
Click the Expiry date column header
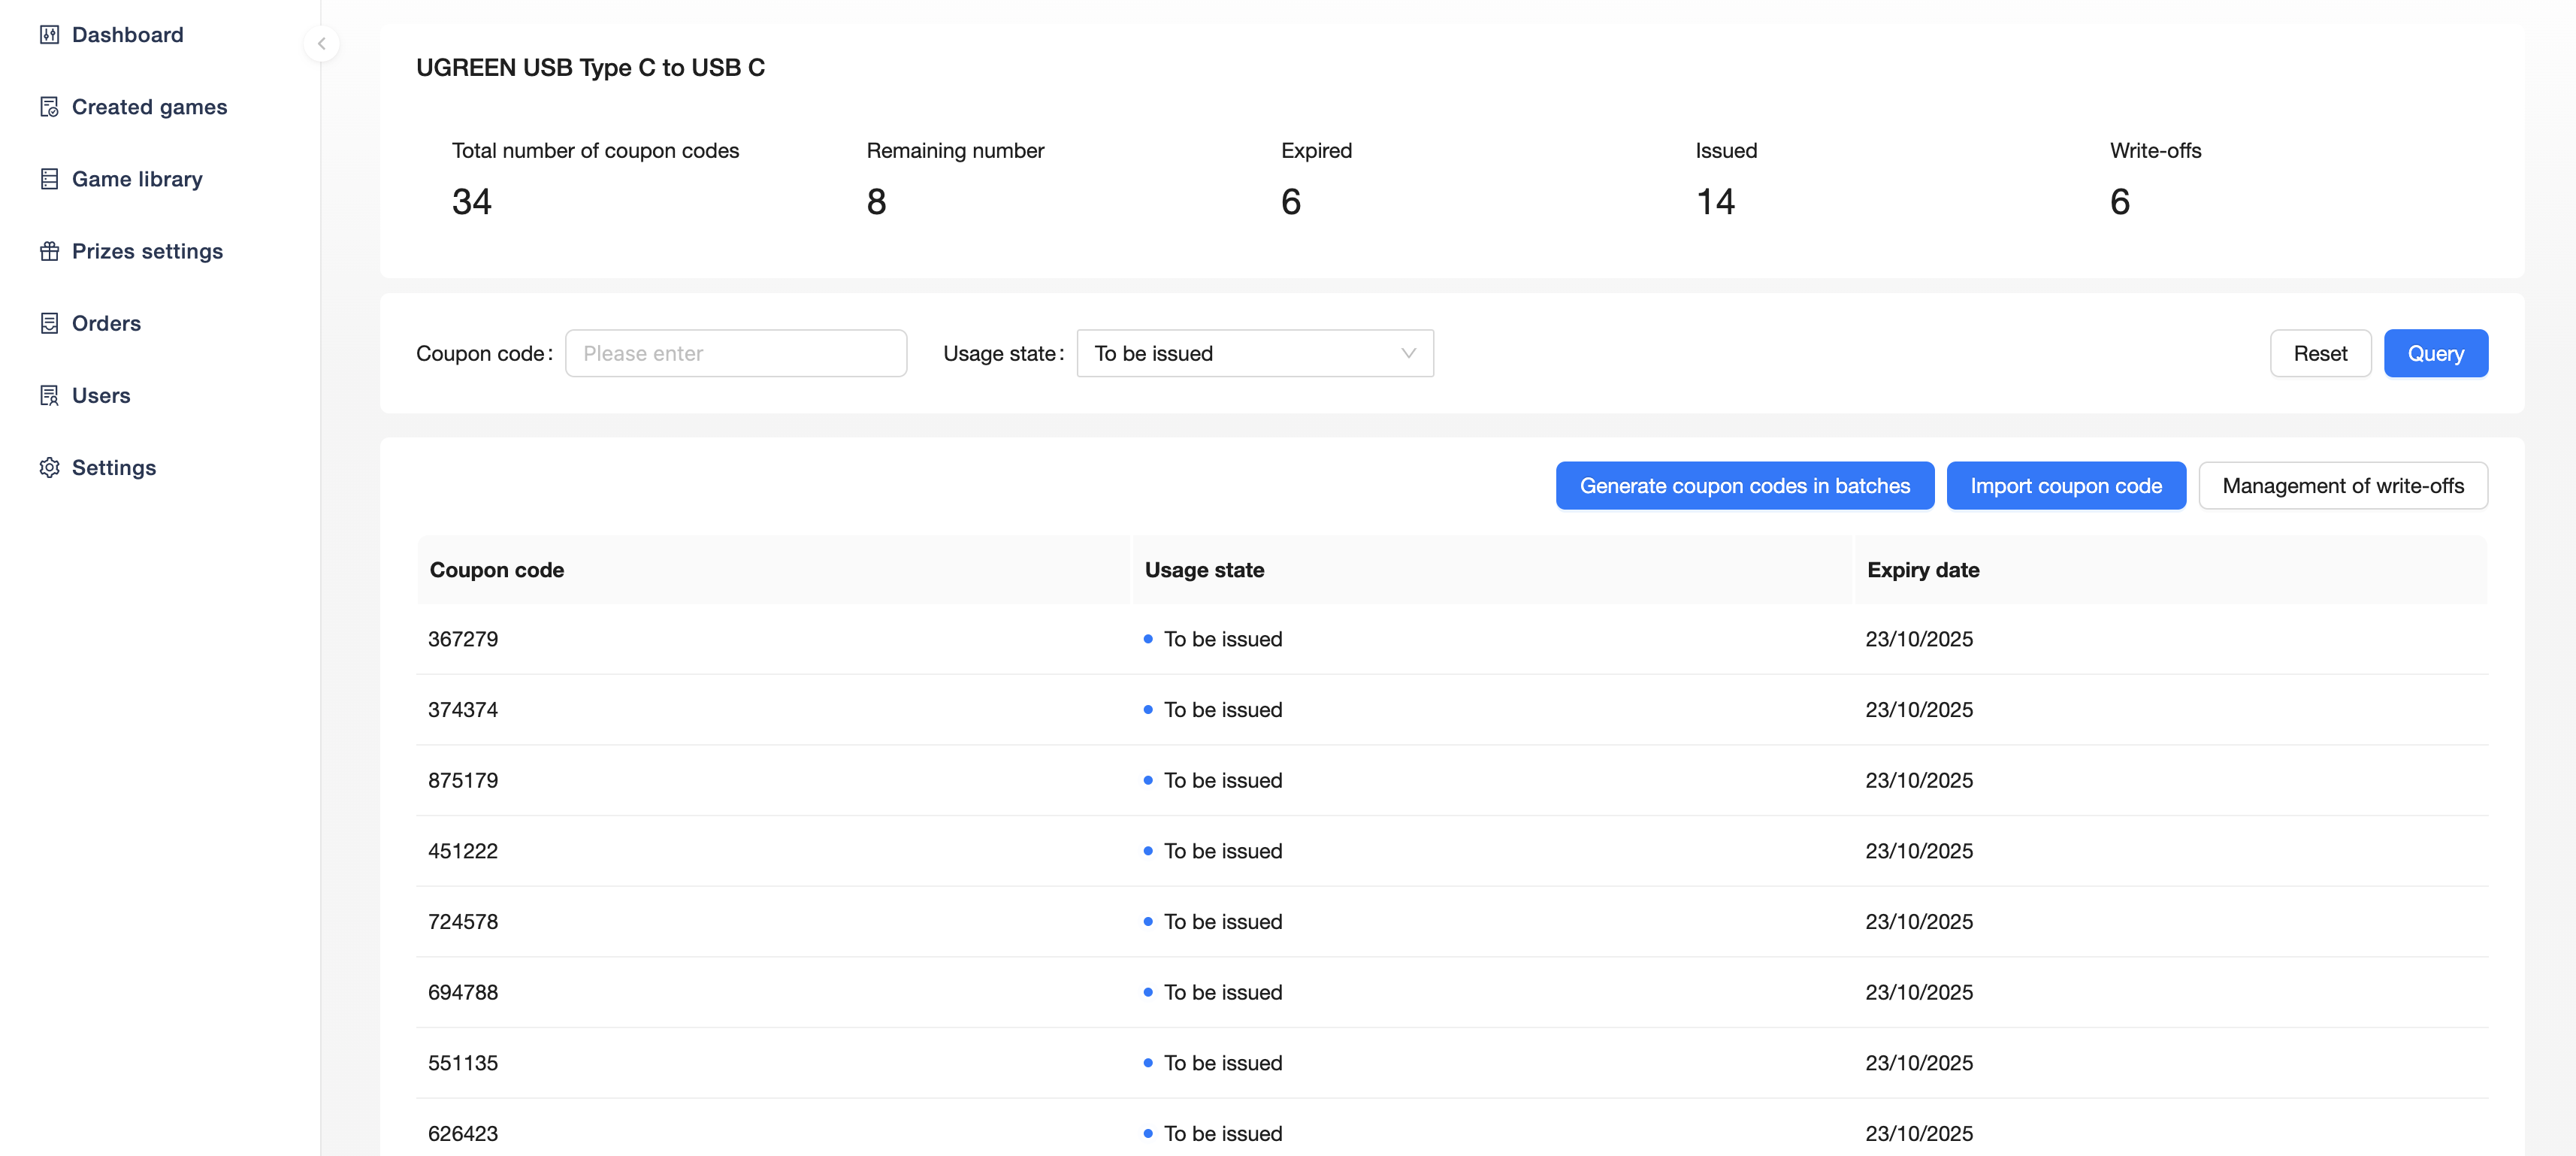point(1922,570)
